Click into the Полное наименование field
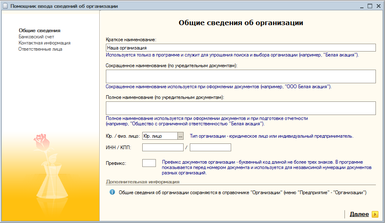This screenshot has height=223, width=385. tap(241, 108)
